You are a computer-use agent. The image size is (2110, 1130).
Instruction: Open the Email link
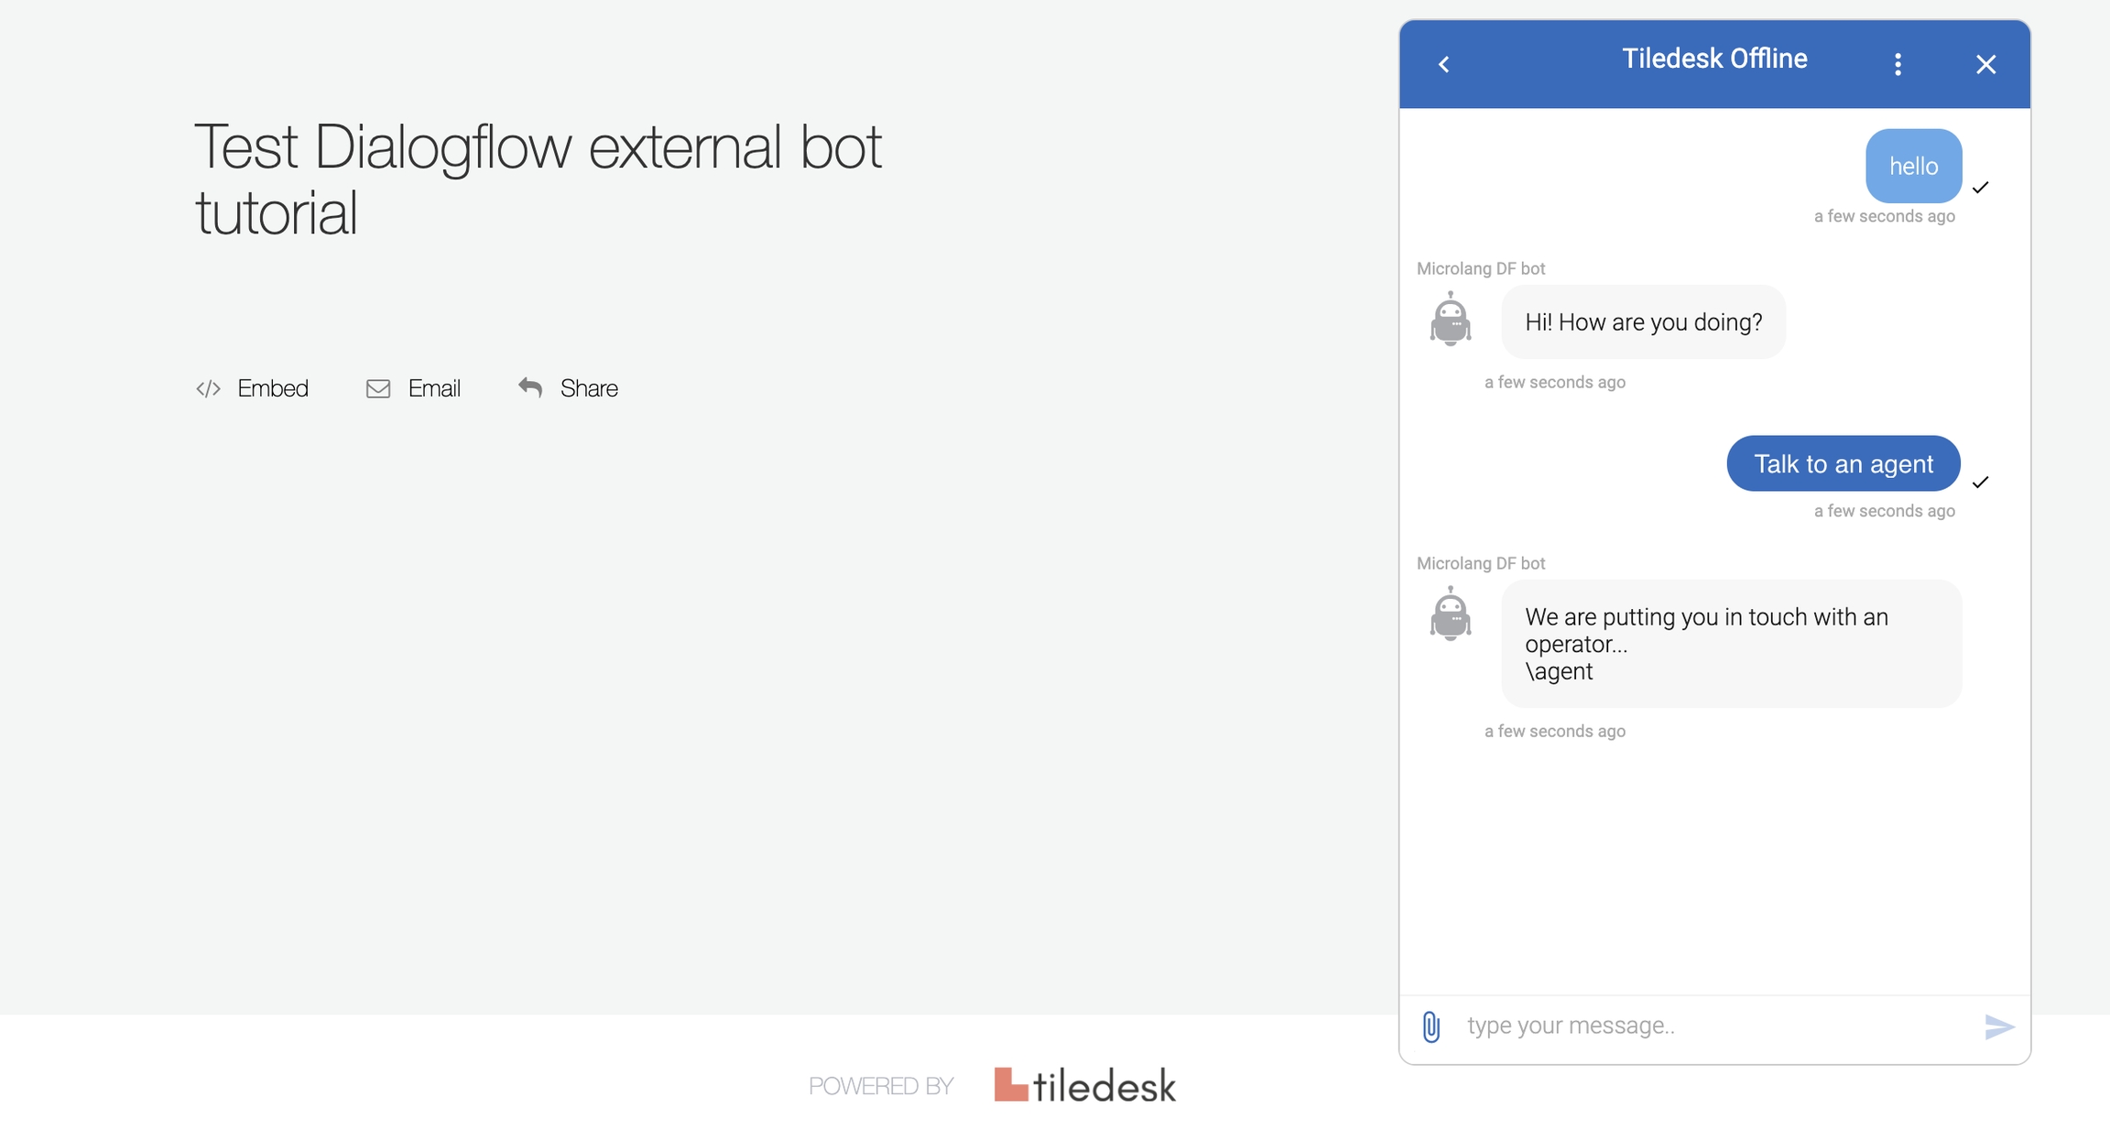click(x=434, y=388)
